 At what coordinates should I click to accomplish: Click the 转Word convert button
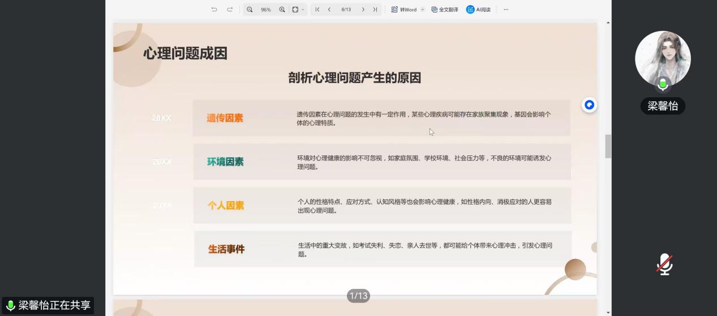(404, 10)
